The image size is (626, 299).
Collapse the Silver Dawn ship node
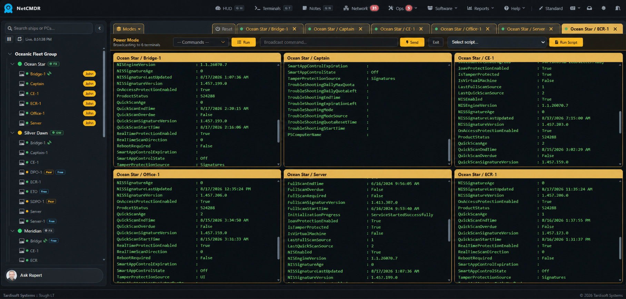coord(12,133)
